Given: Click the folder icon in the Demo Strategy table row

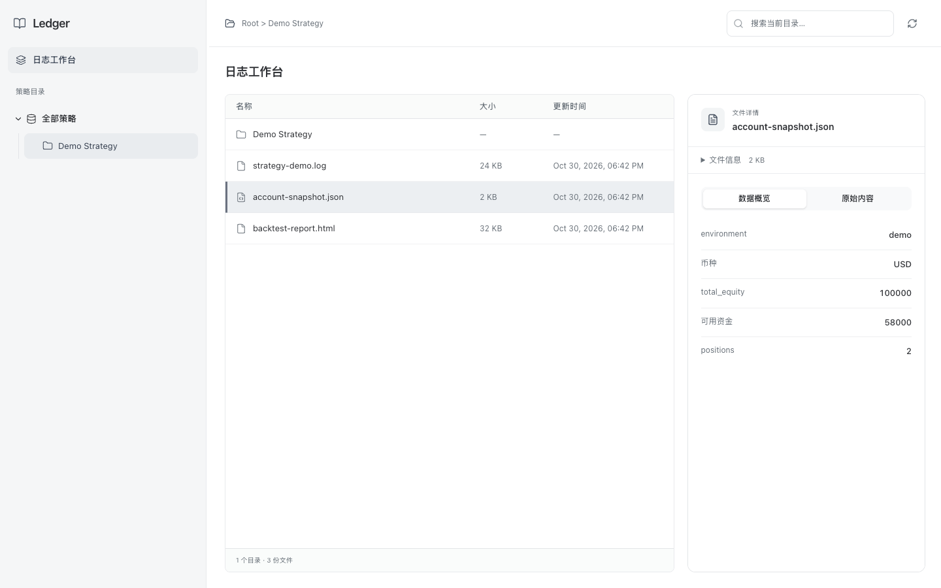Looking at the screenshot, I should click(241, 135).
